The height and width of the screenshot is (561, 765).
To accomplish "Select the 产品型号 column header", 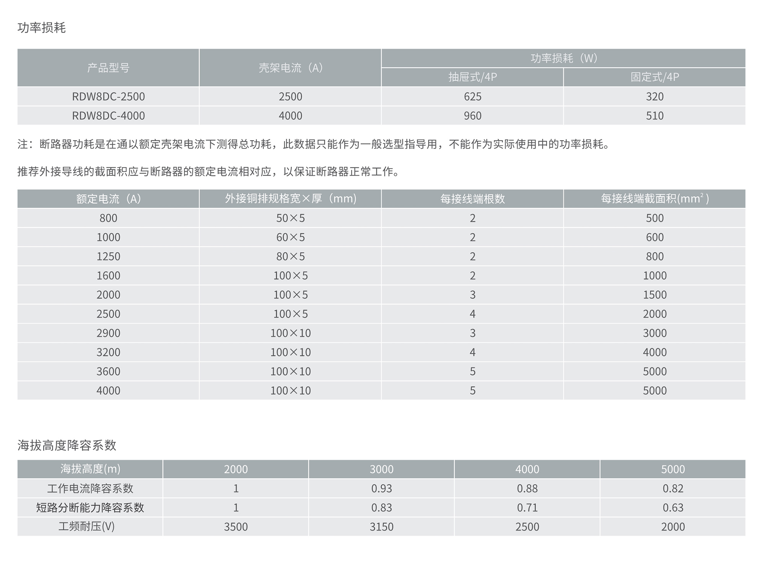I will click(x=108, y=68).
